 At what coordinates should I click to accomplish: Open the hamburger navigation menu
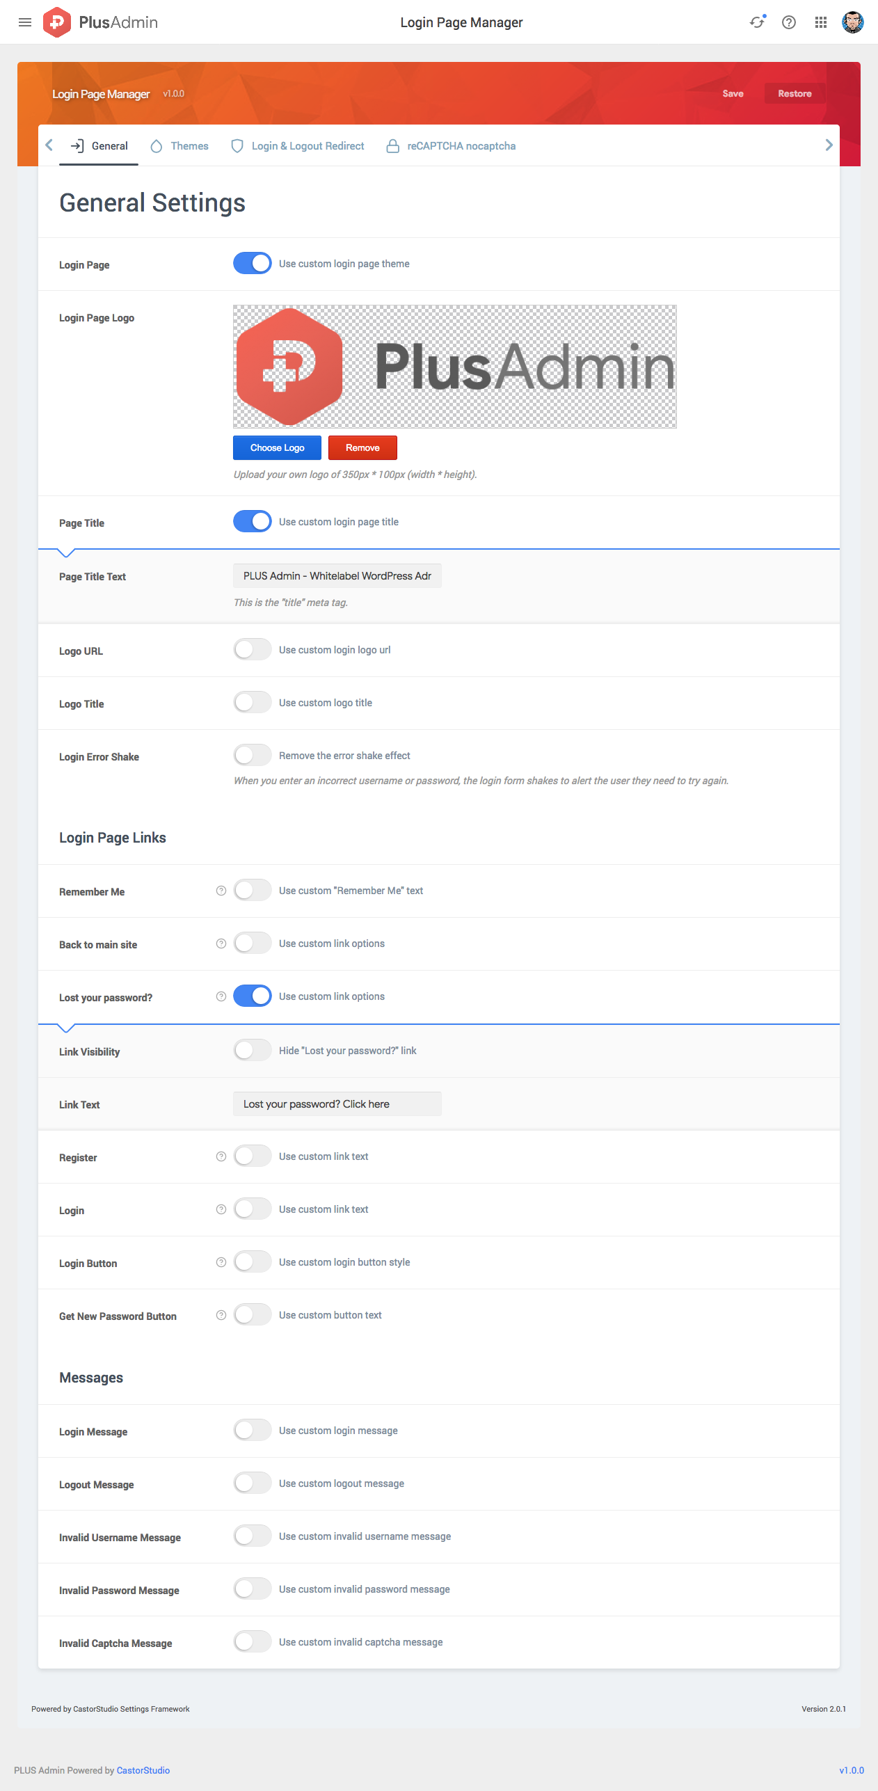(x=25, y=22)
